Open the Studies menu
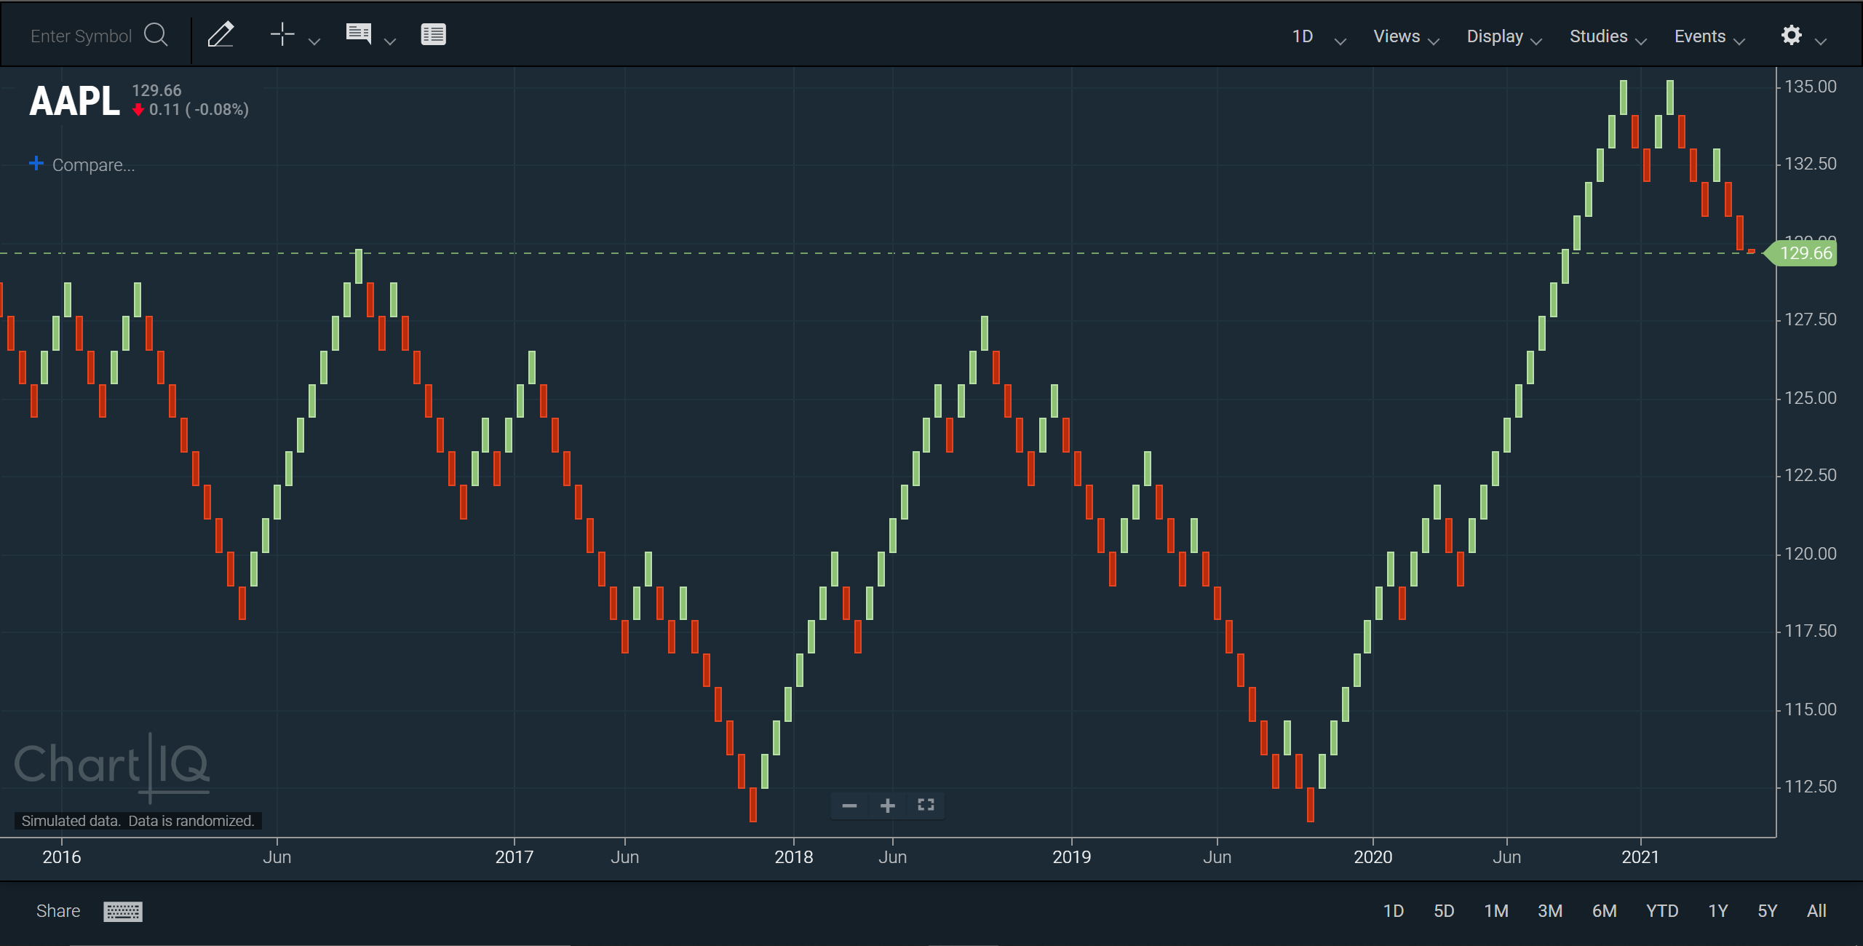Viewport: 1863px width, 946px height. click(1608, 36)
